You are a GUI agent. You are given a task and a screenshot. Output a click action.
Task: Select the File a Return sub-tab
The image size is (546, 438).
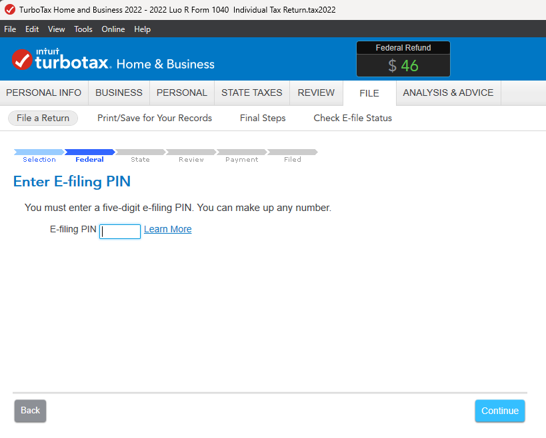(43, 118)
